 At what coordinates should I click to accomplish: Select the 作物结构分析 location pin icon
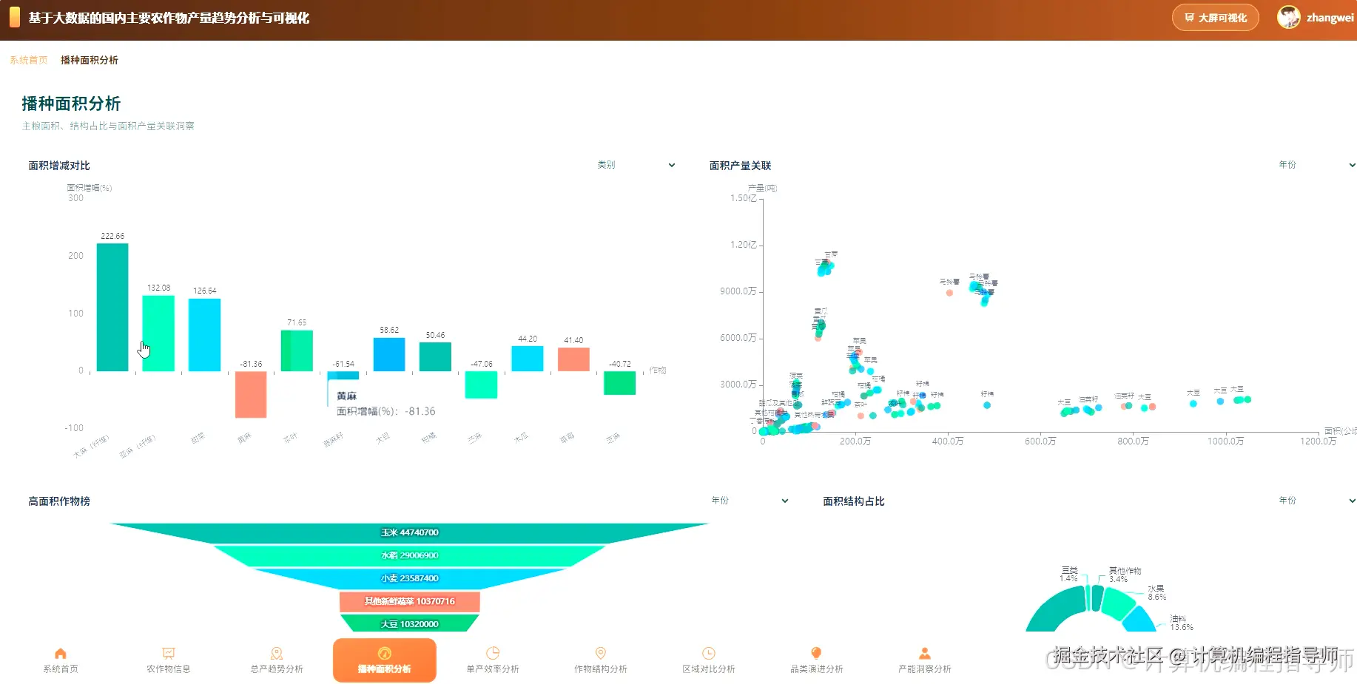[x=601, y=653]
